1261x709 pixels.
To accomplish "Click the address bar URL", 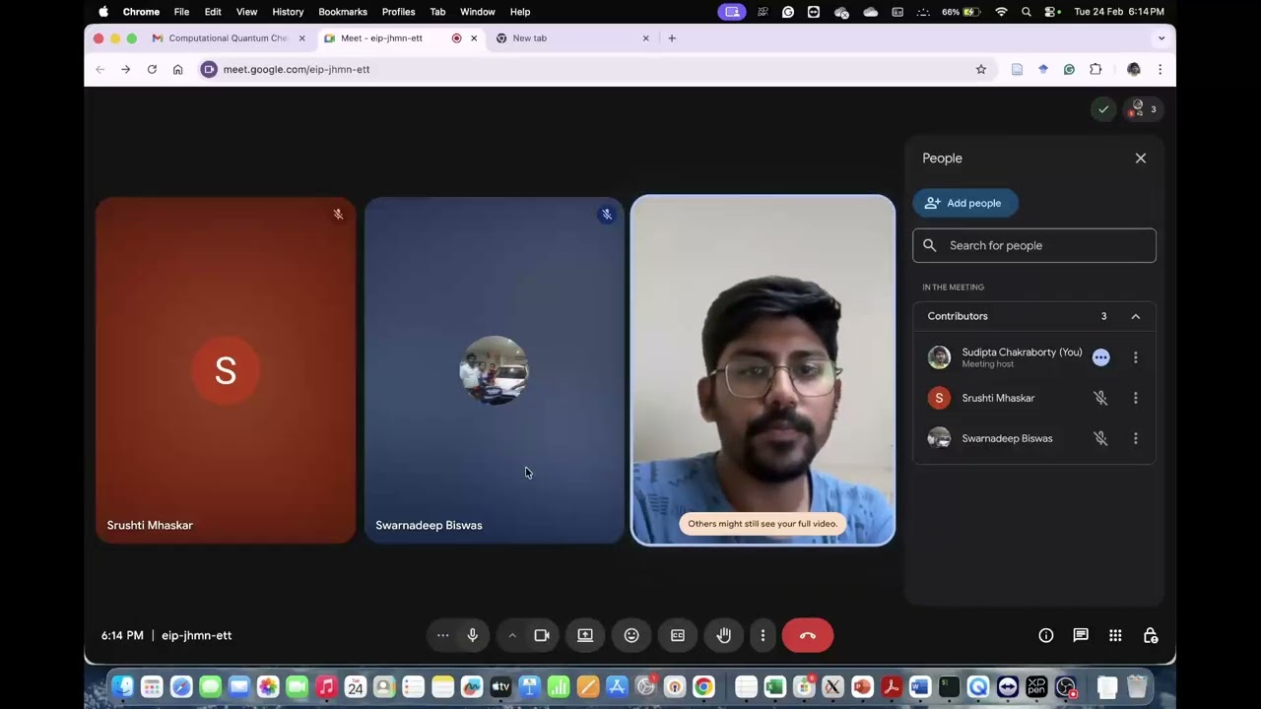I will point(297,69).
